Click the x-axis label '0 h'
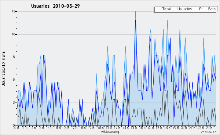Image resolution: width=220 pixels, height=135 pixels. tap(16, 128)
